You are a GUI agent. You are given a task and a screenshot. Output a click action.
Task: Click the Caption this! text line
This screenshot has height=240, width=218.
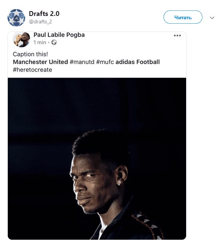click(30, 54)
